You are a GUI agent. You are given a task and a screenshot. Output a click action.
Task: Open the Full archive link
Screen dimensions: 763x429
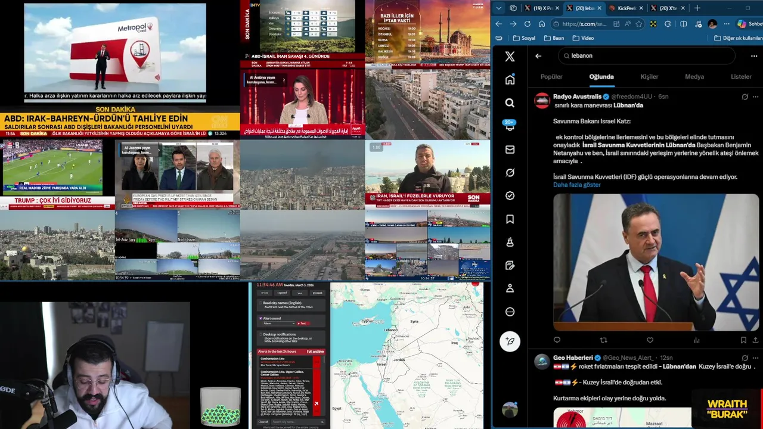click(315, 352)
